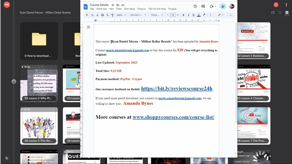Open the Tệp menu
Viewport: 292px width, 164px height.
point(92,9)
